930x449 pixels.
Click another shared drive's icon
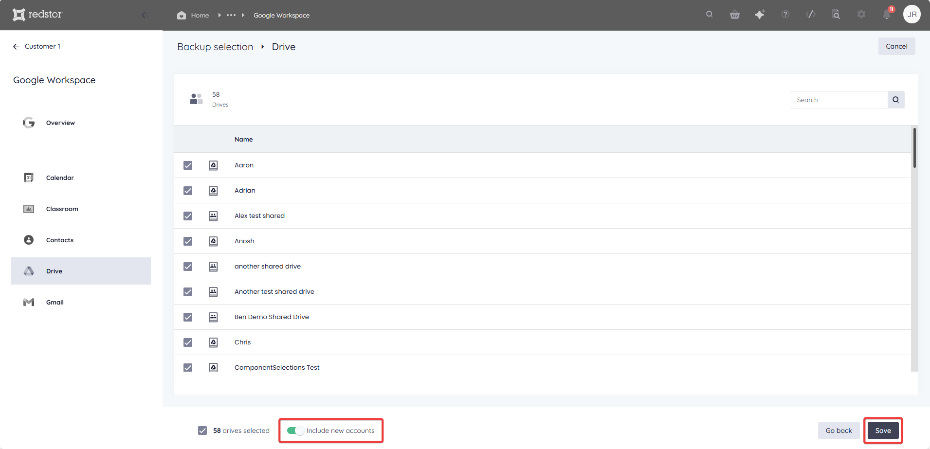point(213,267)
